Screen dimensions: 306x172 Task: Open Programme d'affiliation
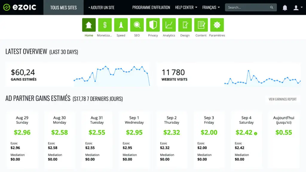pyautogui.click(x=151, y=7)
